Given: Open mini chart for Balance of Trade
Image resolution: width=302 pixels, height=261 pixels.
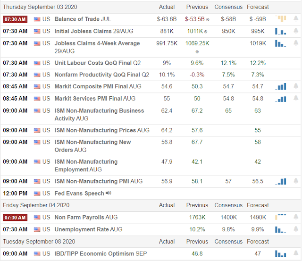Looking at the screenshot, I should 281,19.
